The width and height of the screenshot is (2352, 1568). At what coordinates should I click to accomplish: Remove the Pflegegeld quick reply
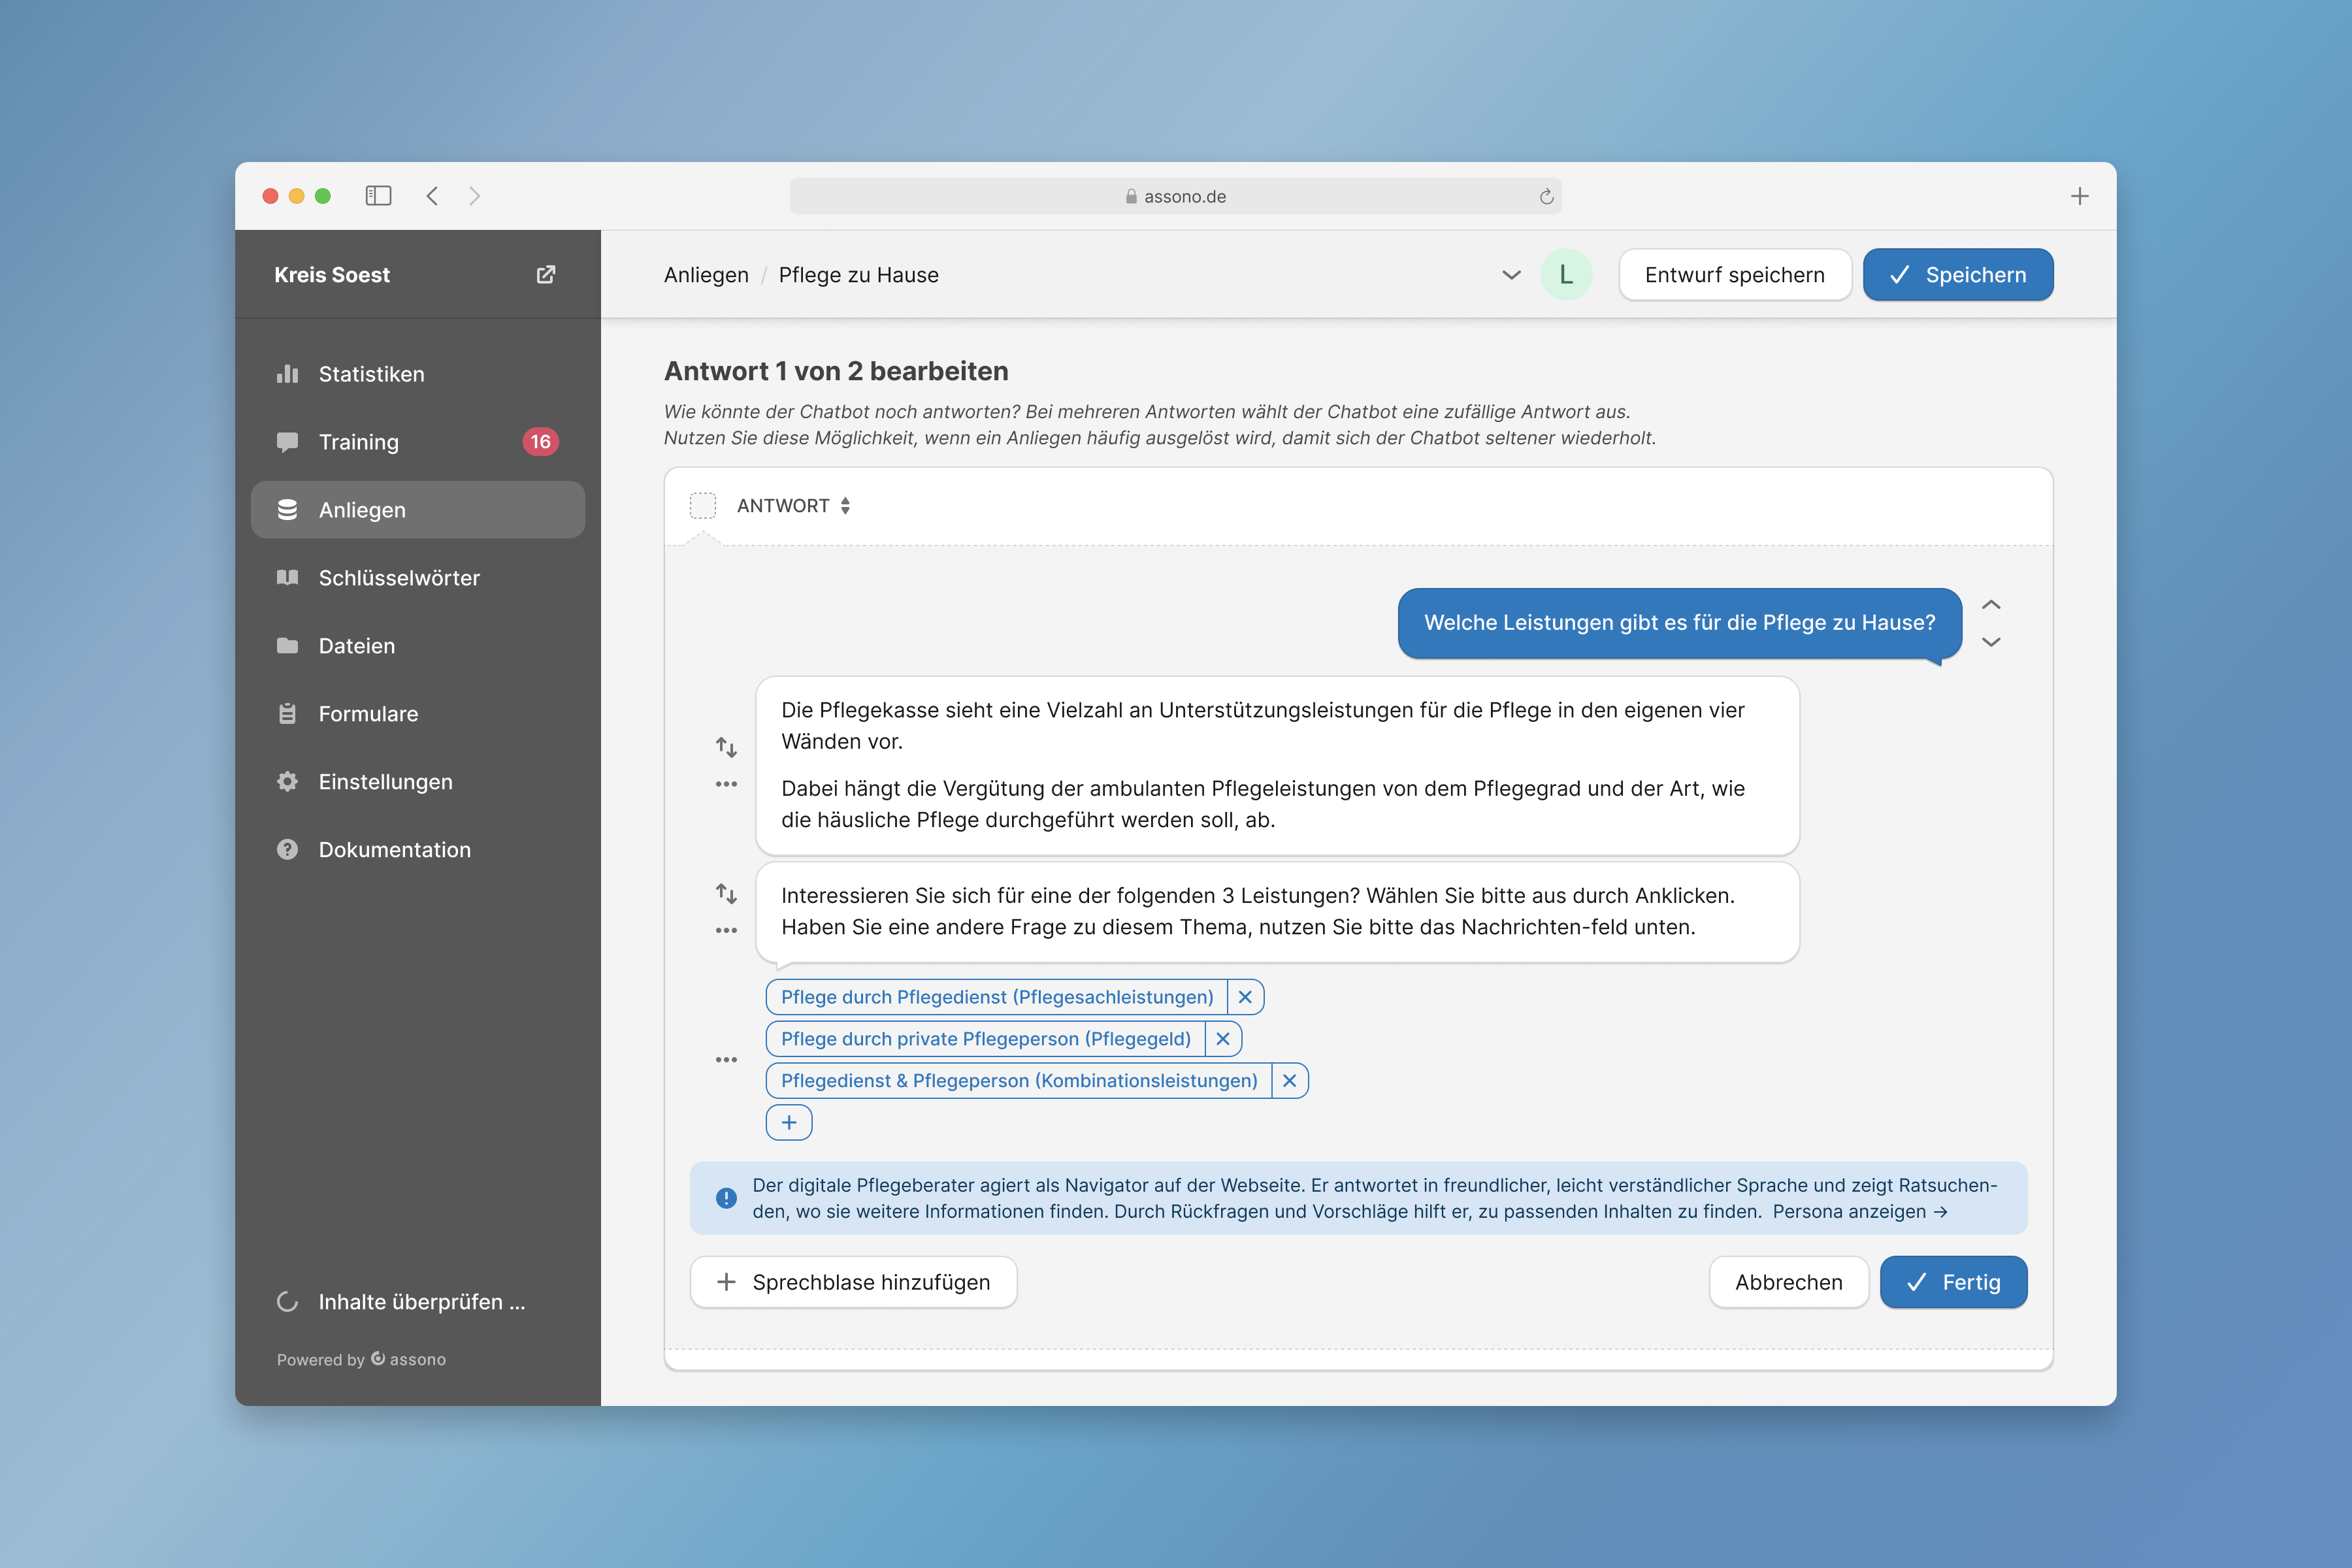point(1223,1039)
